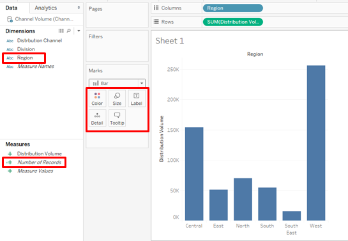Click the Channel Volume data source icon
The height and width of the screenshot is (241, 348).
coord(10,19)
